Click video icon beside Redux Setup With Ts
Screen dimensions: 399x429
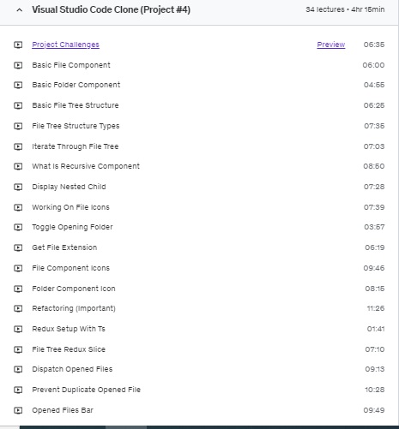(x=18, y=329)
